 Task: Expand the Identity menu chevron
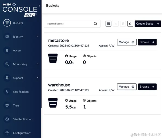(x=38, y=37)
